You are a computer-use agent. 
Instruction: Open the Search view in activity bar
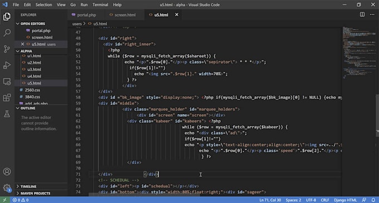pos(7,33)
